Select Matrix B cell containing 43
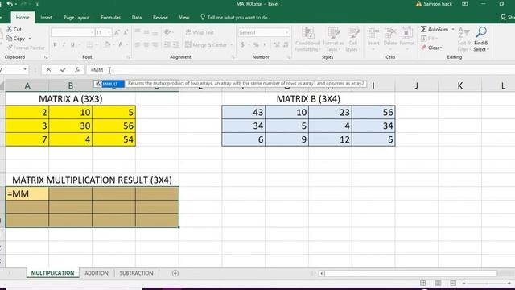This screenshot has height=290, width=515. 243,113
